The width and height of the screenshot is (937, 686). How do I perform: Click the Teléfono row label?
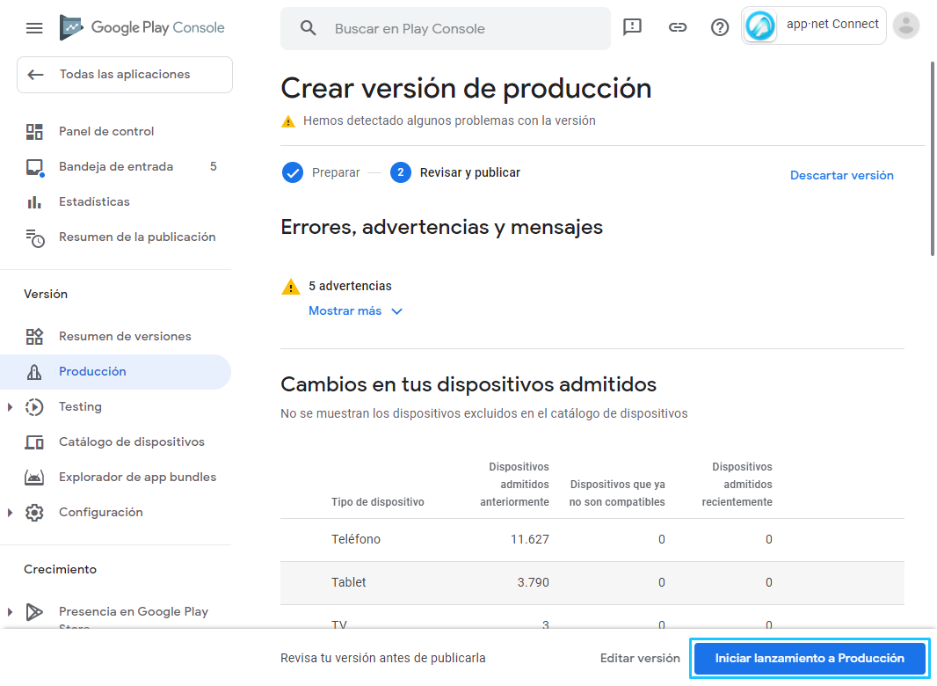coord(356,539)
